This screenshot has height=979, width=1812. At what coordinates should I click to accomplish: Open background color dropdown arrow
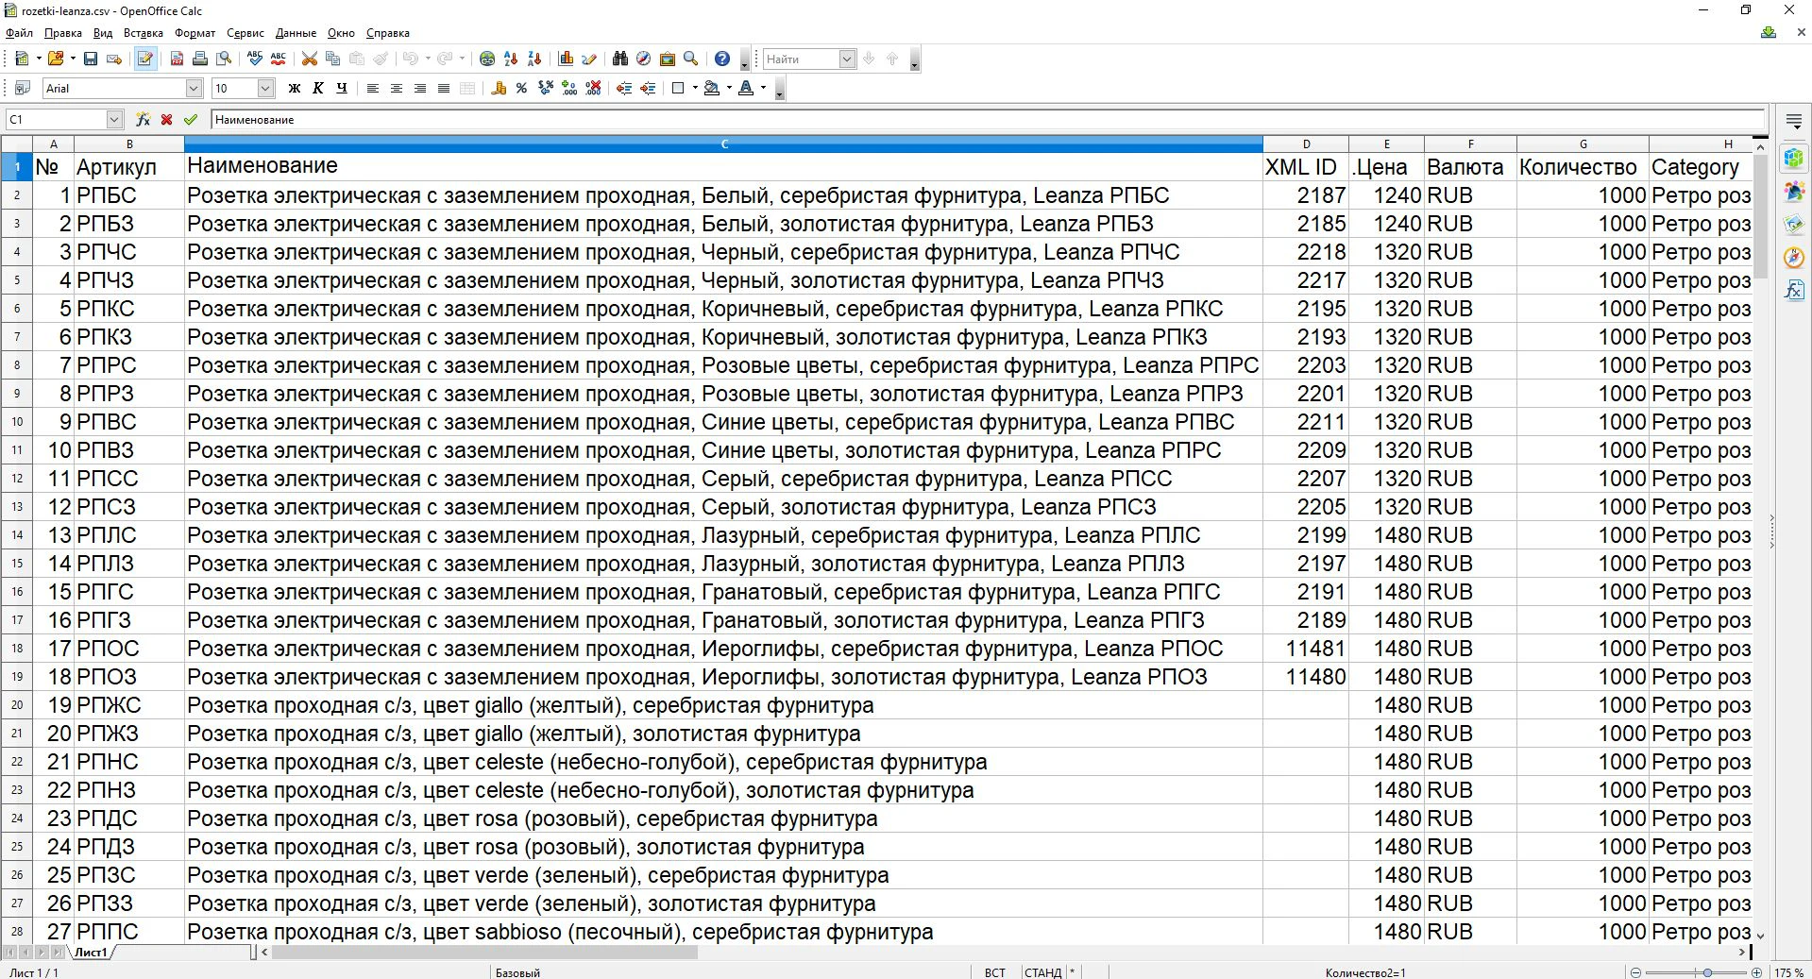(729, 88)
